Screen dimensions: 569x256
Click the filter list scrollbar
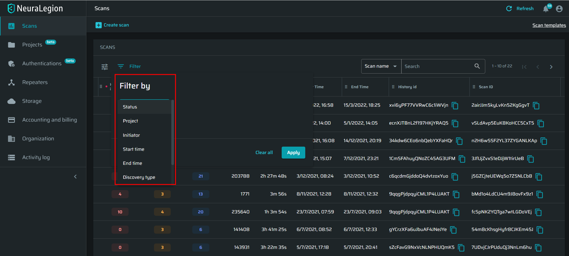pyautogui.click(x=173, y=132)
